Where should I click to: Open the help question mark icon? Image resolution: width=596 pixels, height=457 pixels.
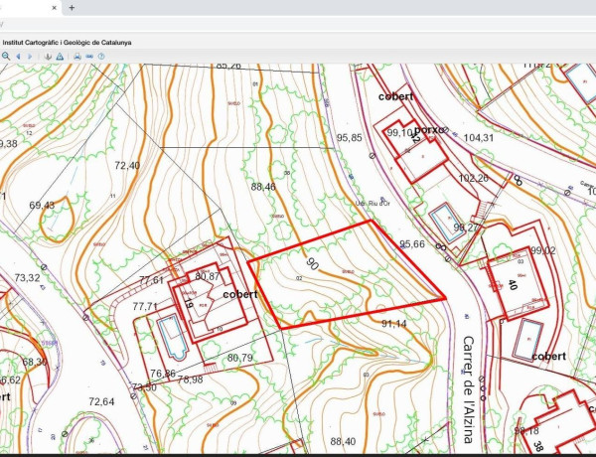pos(102,57)
